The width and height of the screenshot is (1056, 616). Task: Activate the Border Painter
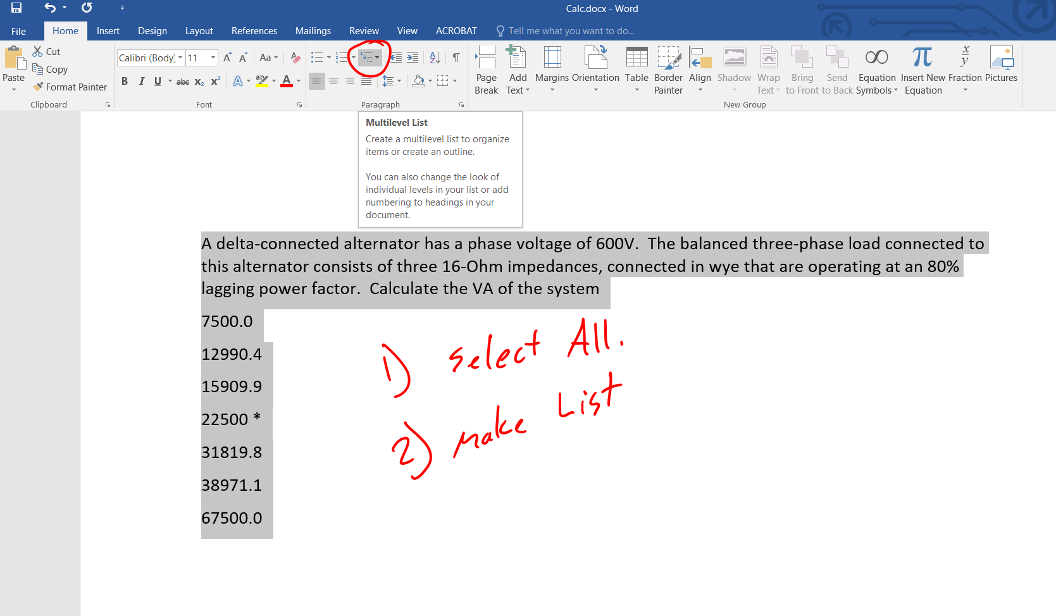(668, 70)
